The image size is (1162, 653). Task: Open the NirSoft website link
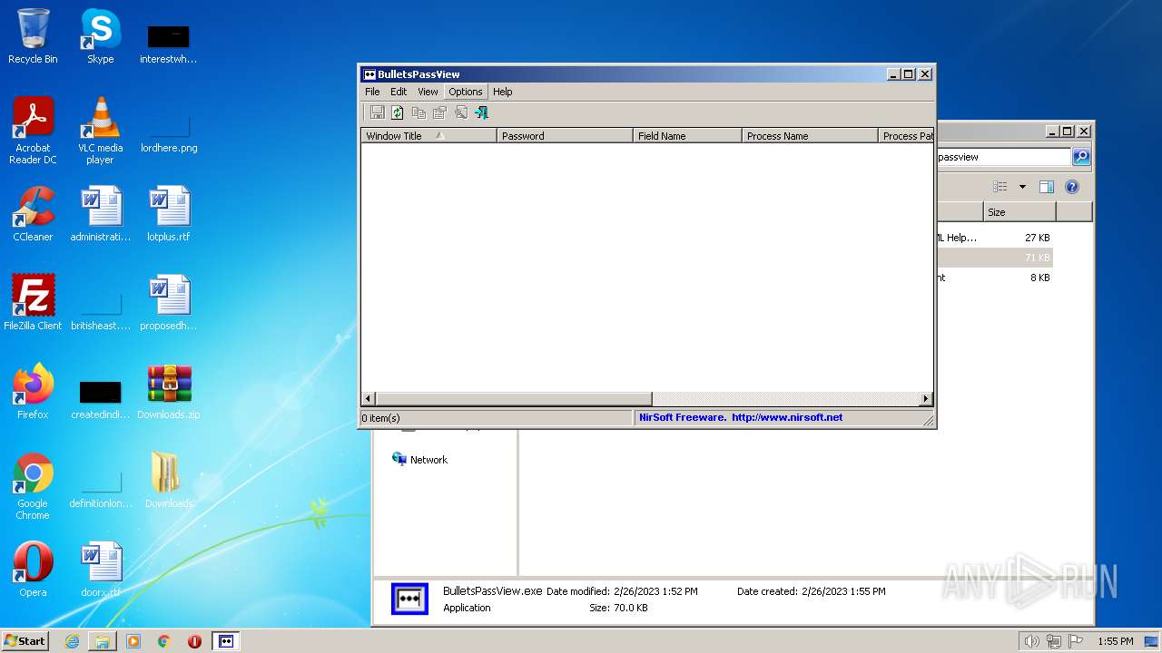(x=786, y=417)
